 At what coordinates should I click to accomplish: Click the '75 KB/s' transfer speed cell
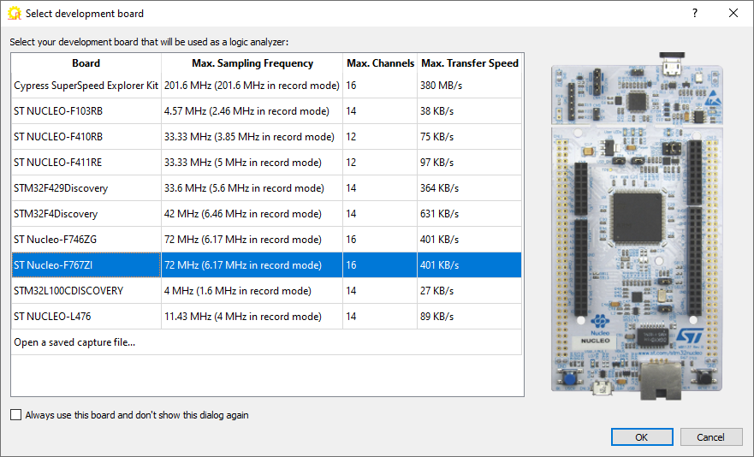click(x=469, y=137)
